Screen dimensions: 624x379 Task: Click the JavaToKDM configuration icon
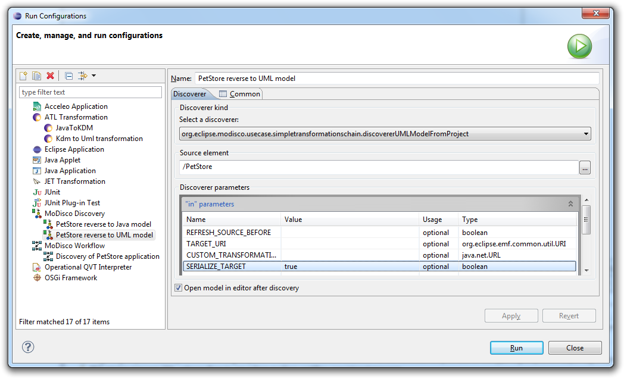click(48, 128)
